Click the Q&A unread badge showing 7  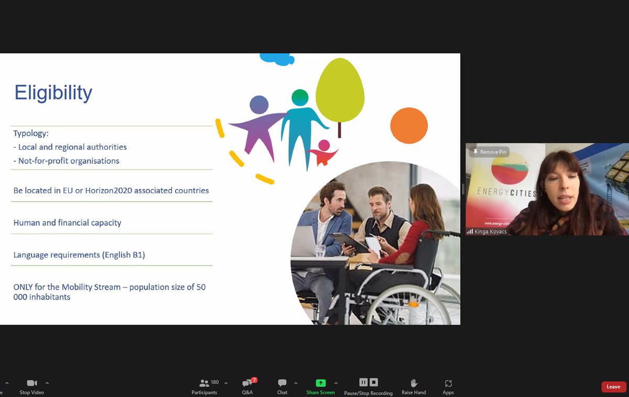[254, 380]
